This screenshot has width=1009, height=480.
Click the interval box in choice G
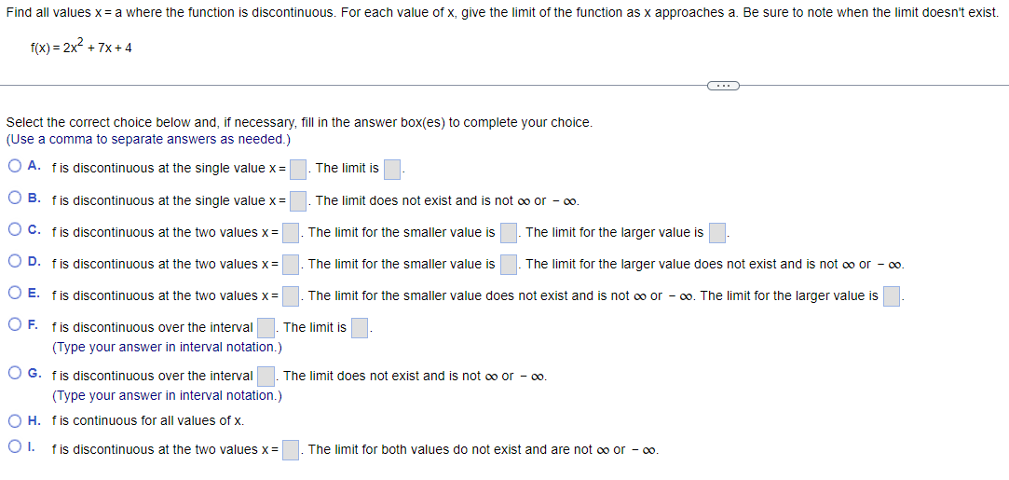click(266, 376)
